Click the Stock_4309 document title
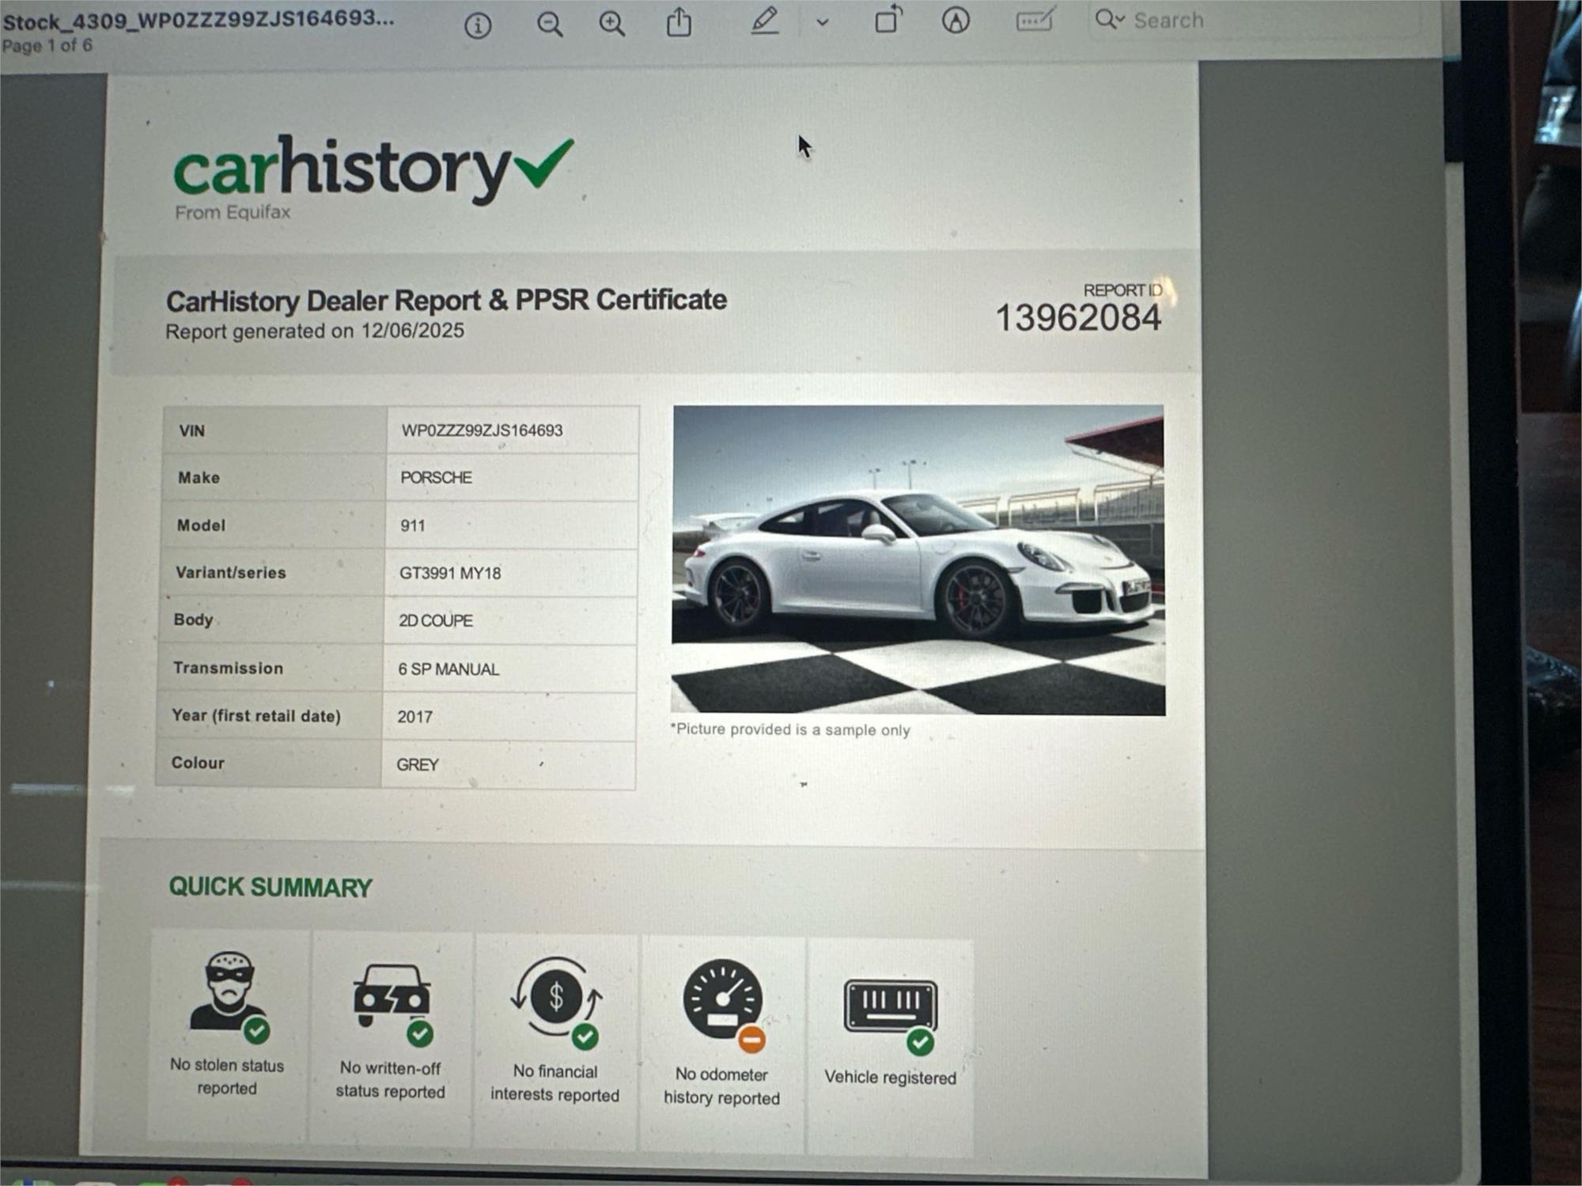 198,19
